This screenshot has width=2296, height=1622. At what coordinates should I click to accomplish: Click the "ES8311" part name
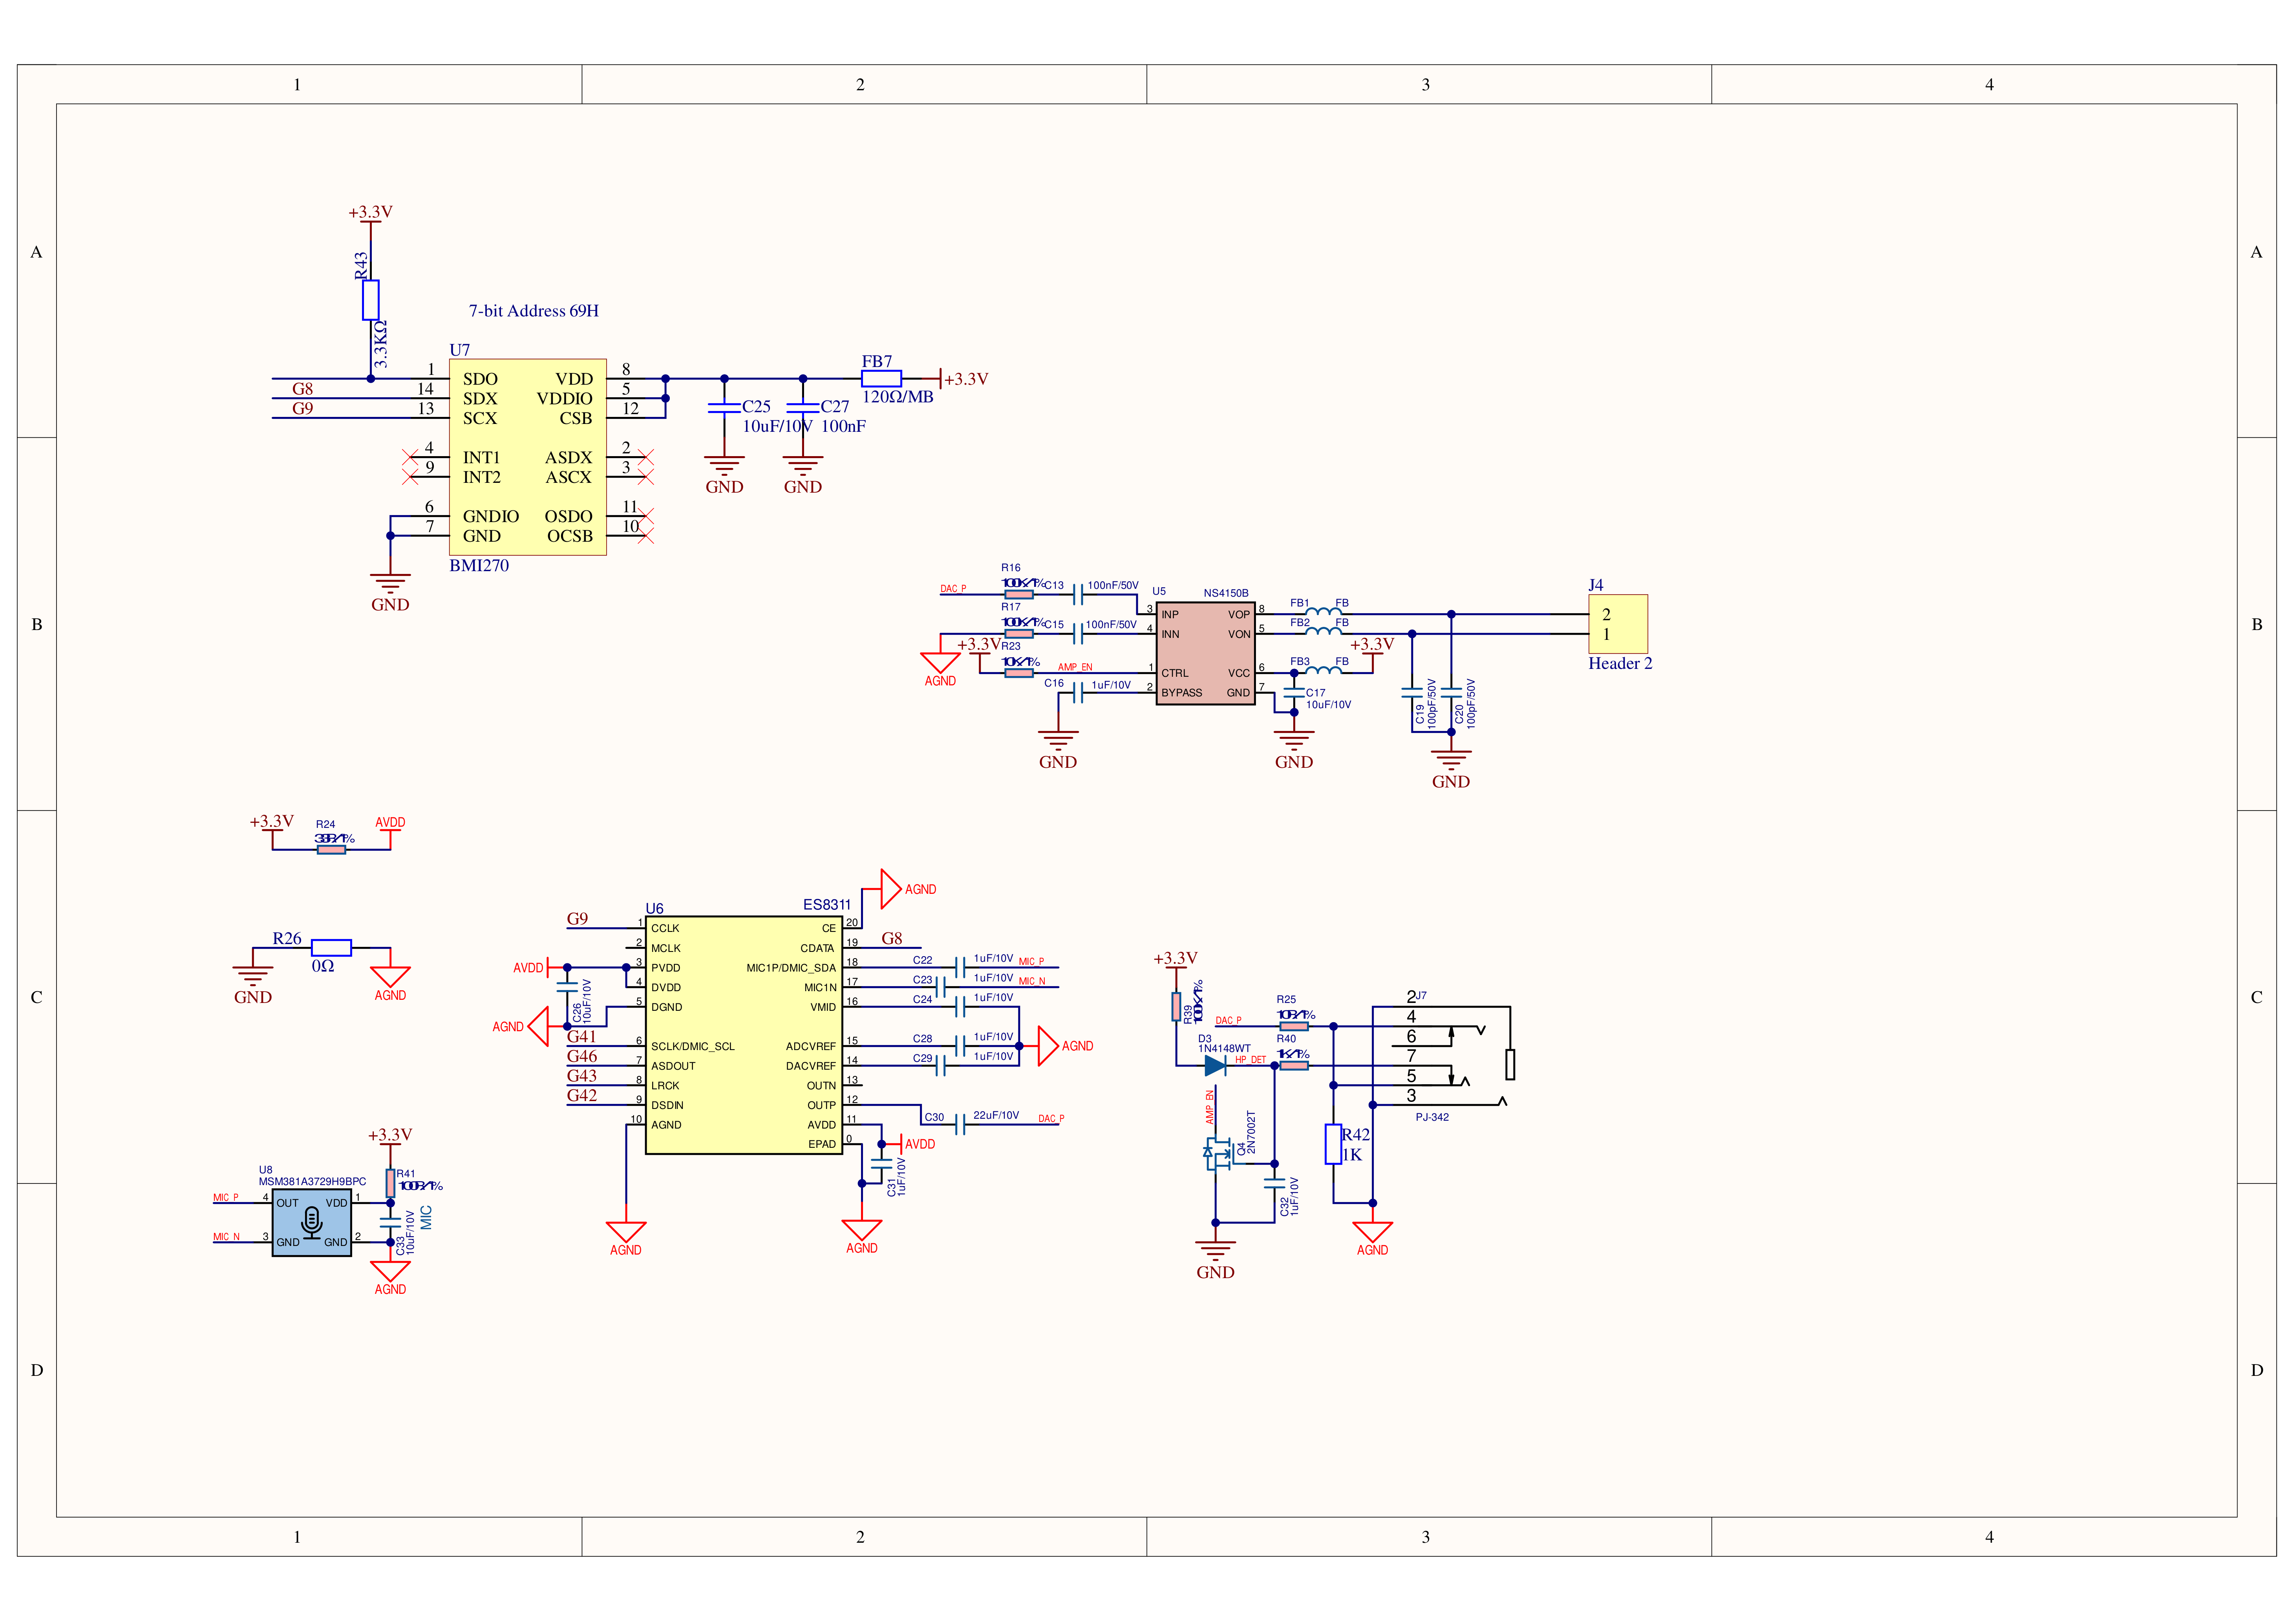click(x=826, y=905)
